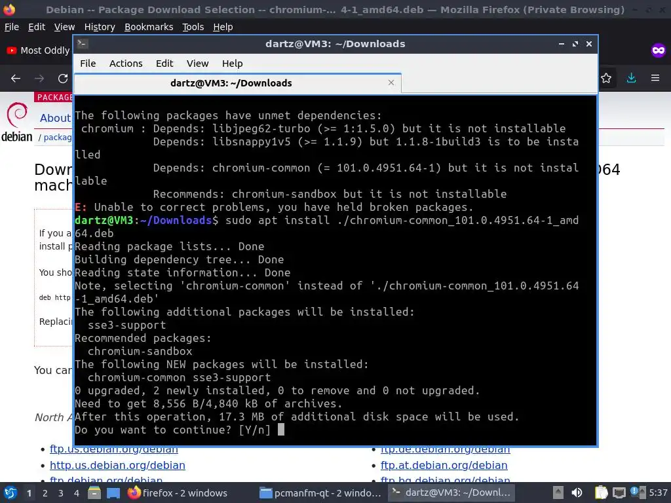This screenshot has height=503, width=671.
Task: Open ftp.at.debian.org/debian mirror link
Action: pos(444,465)
